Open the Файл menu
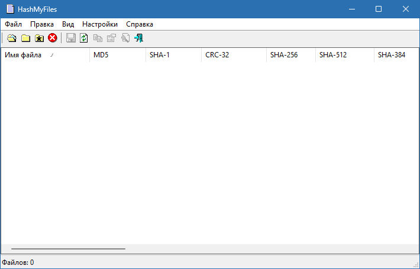This screenshot has width=420, height=269. [14, 24]
